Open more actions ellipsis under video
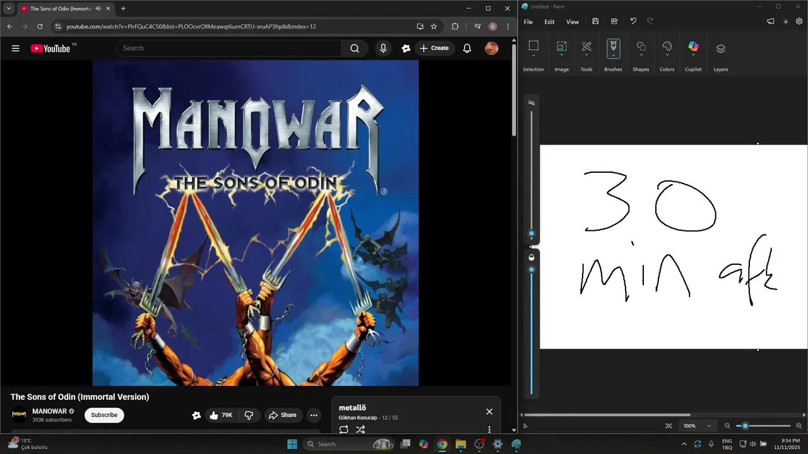The width and height of the screenshot is (808, 454). pos(314,415)
